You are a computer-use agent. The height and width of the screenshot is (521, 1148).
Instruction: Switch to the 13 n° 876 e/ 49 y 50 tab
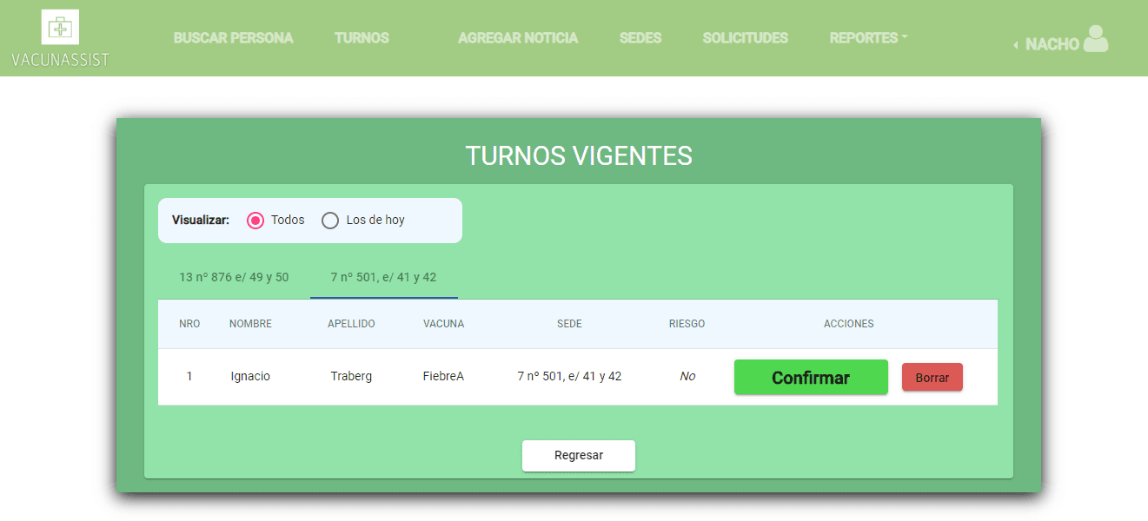[234, 278]
